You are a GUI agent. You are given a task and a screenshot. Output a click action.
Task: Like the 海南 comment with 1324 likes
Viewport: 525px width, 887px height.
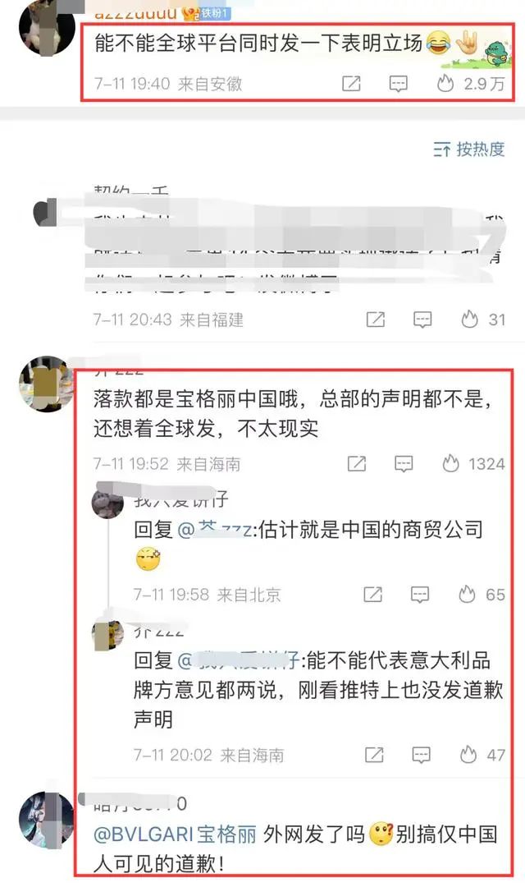click(x=450, y=464)
